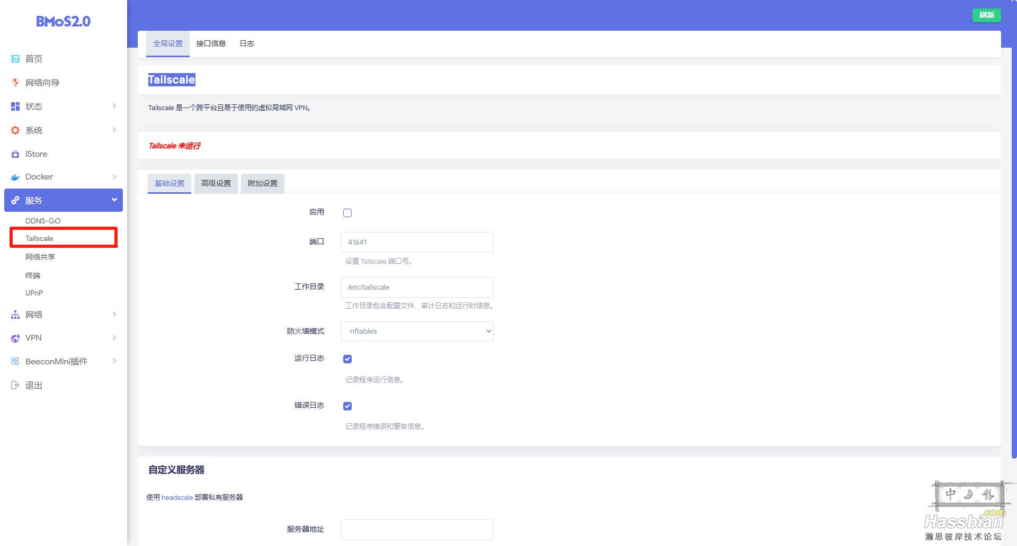
Task: Select the 附加设置 sub-tab
Action: tap(263, 183)
